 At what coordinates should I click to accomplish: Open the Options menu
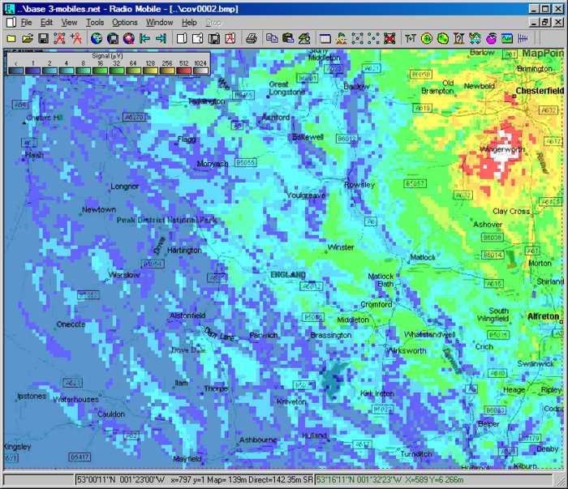(125, 23)
